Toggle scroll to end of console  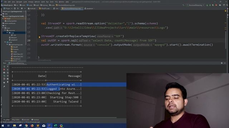(8, 76)
